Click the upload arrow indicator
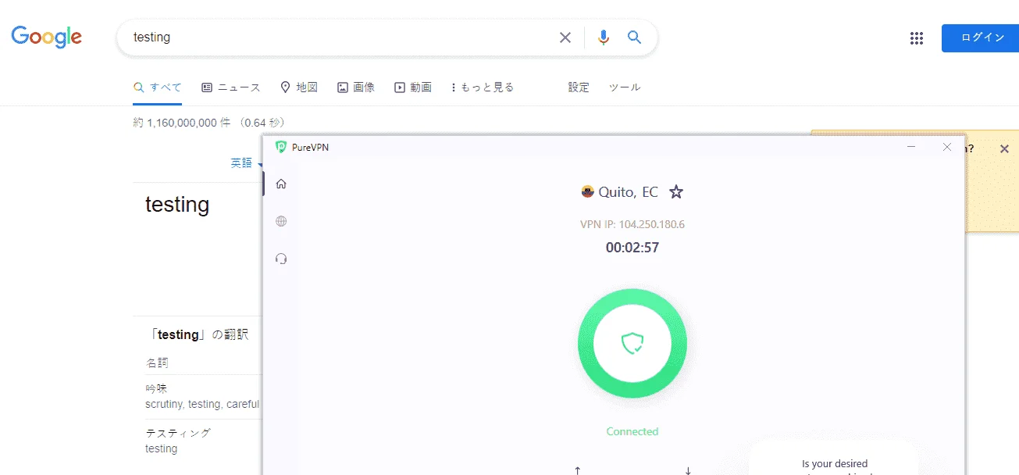Image resolution: width=1019 pixels, height=475 pixels. pyautogui.click(x=577, y=470)
